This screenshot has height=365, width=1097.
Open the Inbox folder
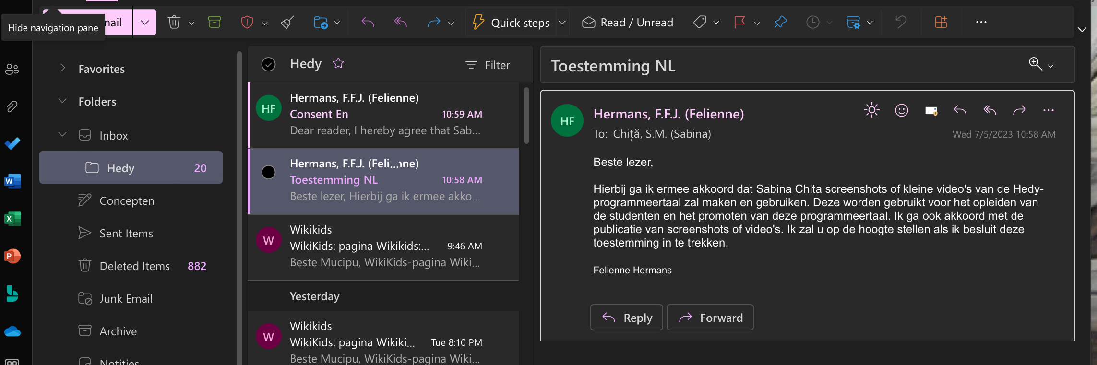(114, 136)
